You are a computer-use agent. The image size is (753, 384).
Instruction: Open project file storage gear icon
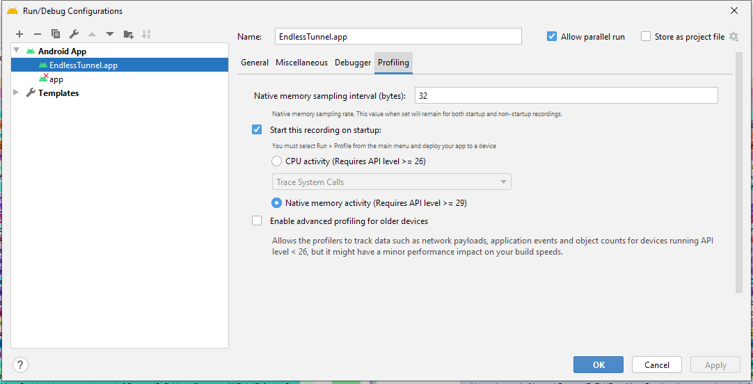pyautogui.click(x=734, y=36)
